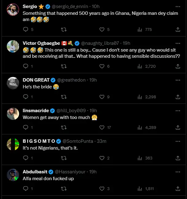View analytics for DON GREAT's tweet

tap(140, 97)
